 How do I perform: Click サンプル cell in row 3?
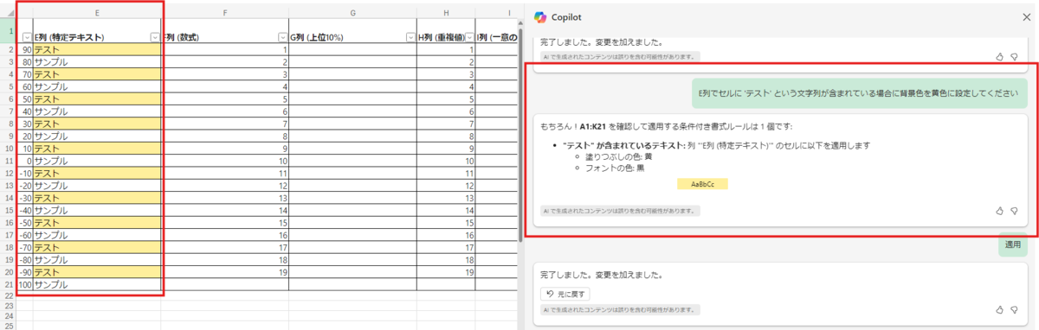[97, 62]
